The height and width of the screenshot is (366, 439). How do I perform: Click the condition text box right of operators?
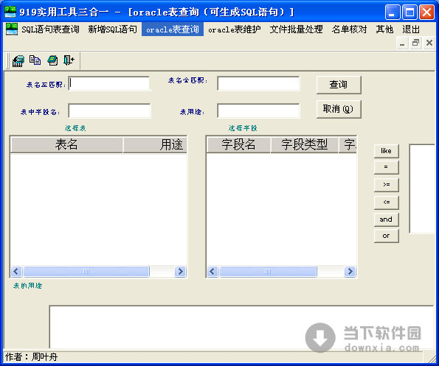[422, 189]
